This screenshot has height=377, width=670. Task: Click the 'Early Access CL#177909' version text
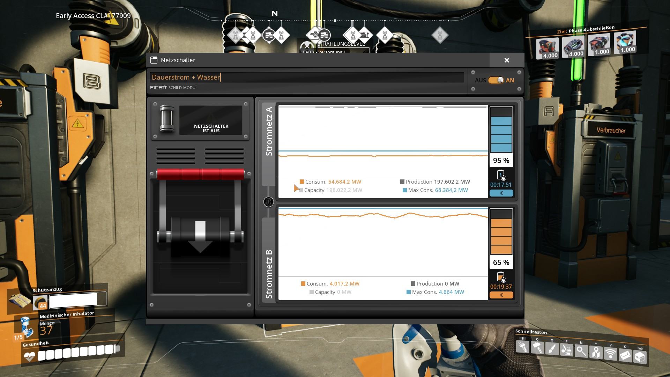(93, 16)
